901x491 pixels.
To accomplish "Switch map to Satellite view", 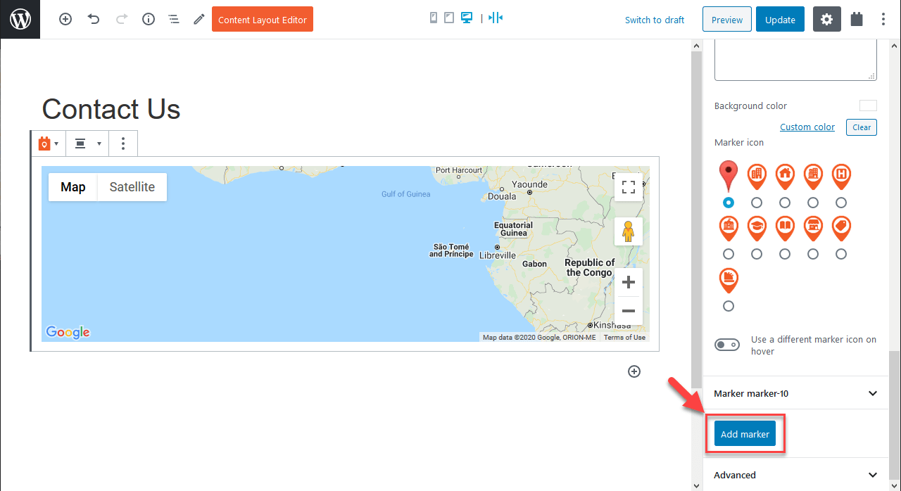I will (132, 187).
